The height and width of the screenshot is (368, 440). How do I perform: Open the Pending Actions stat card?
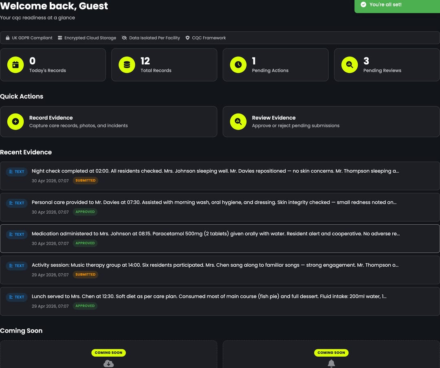pos(275,65)
